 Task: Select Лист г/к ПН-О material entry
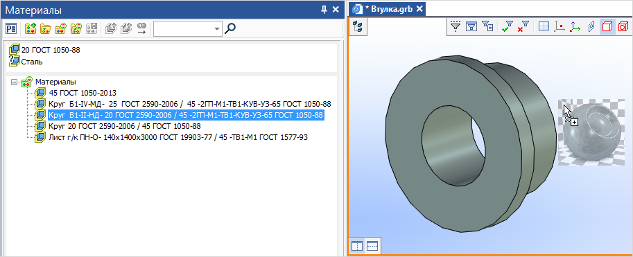(178, 138)
